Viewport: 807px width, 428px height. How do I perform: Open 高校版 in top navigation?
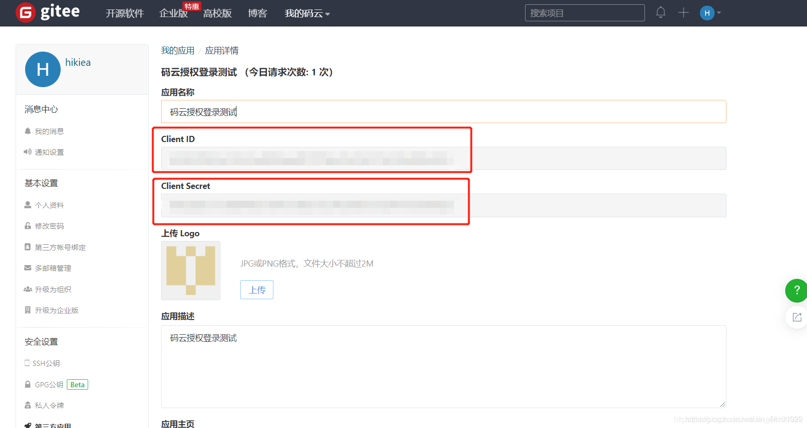coord(218,13)
